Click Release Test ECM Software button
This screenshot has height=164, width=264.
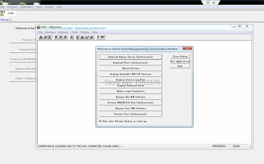(130, 108)
